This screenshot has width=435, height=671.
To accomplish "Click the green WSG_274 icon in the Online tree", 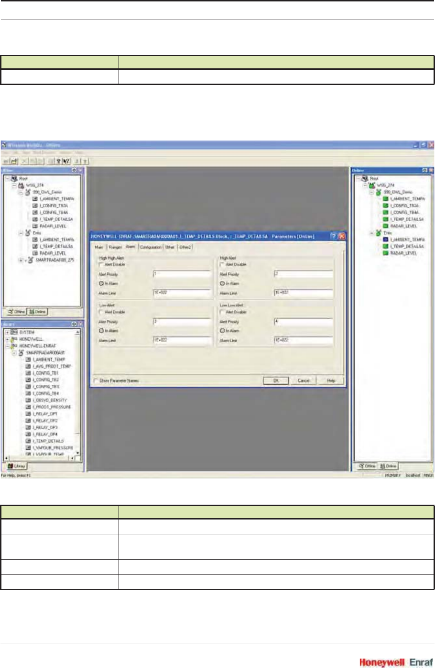I will click(371, 185).
